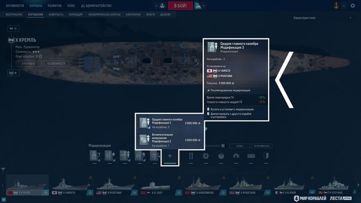Select the engine boost consumable icon
The image size is (361, 203).
coord(251,156)
